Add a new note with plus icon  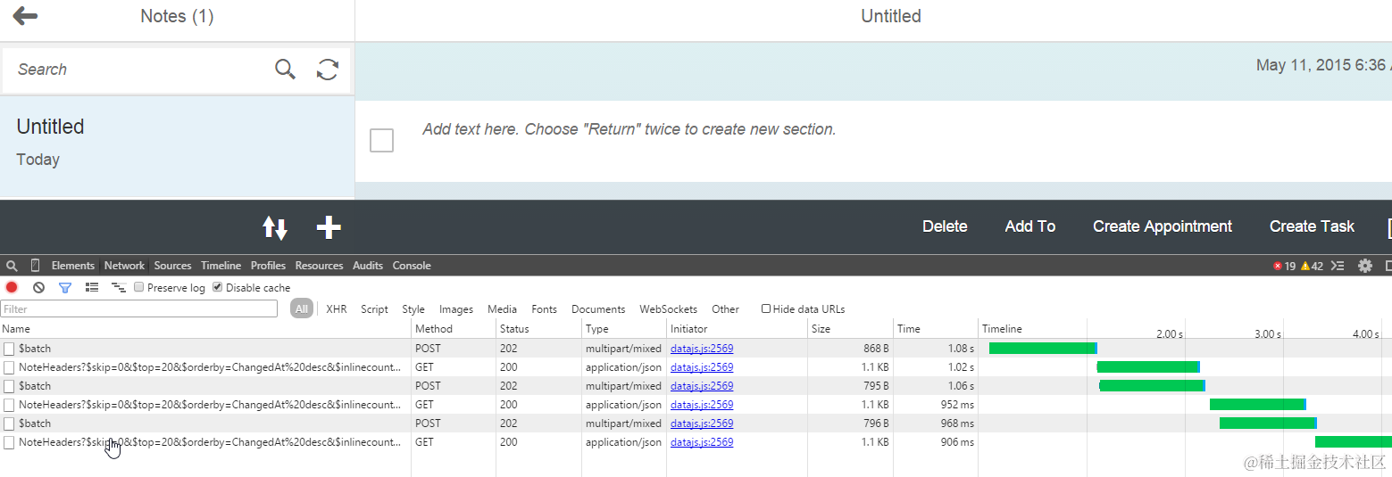click(329, 227)
